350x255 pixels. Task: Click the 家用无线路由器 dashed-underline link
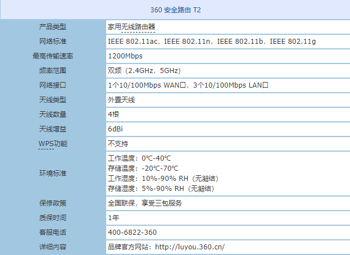[x=131, y=27]
